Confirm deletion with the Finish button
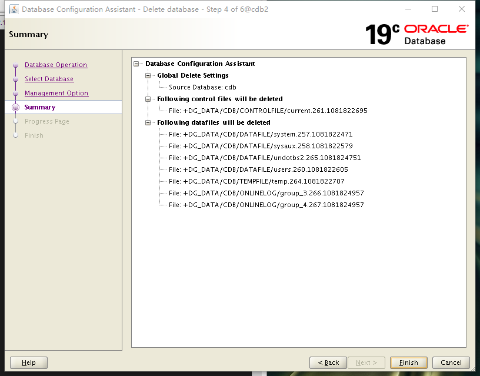480x376 pixels. click(409, 363)
